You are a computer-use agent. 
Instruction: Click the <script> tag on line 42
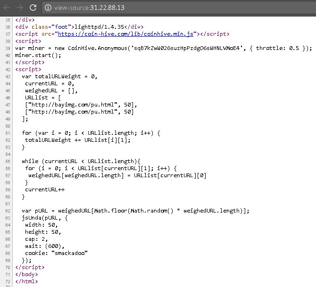pos(28,69)
